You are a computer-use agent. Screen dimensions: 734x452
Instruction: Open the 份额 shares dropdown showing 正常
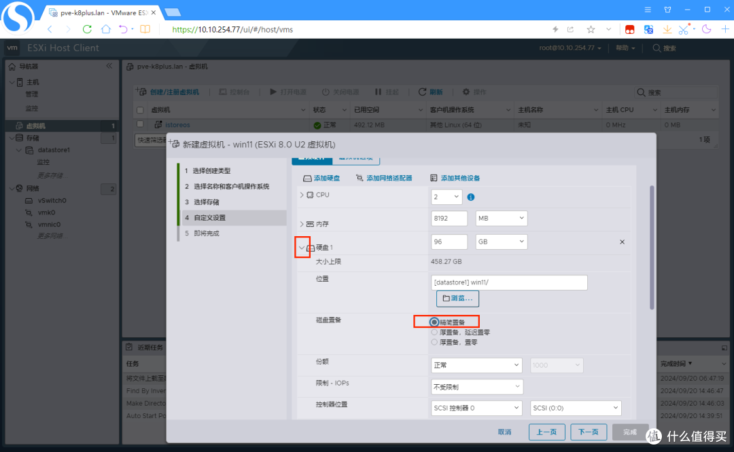(x=476, y=365)
